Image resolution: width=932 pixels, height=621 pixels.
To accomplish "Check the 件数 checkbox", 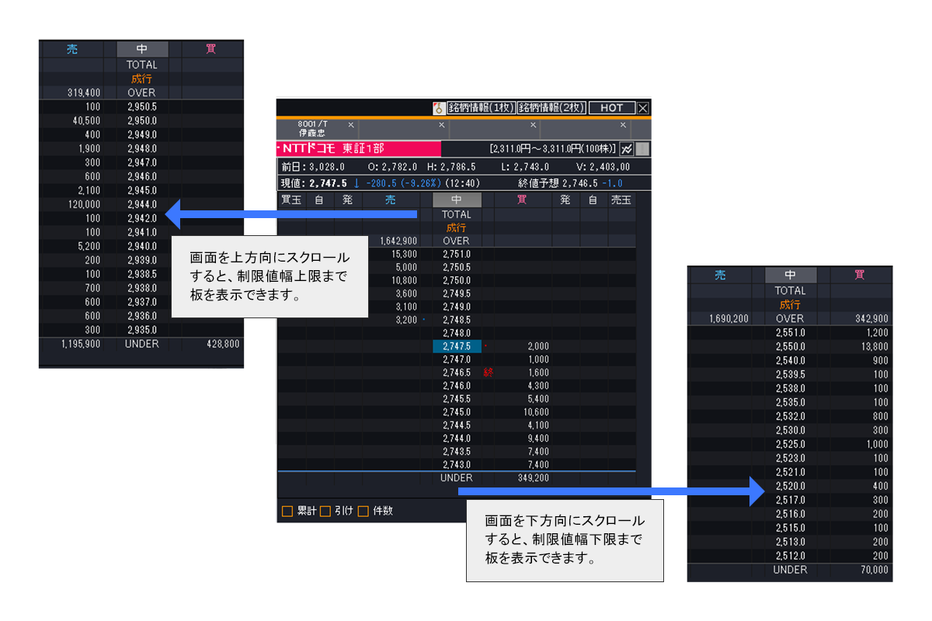I will click(x=363, y=511).
